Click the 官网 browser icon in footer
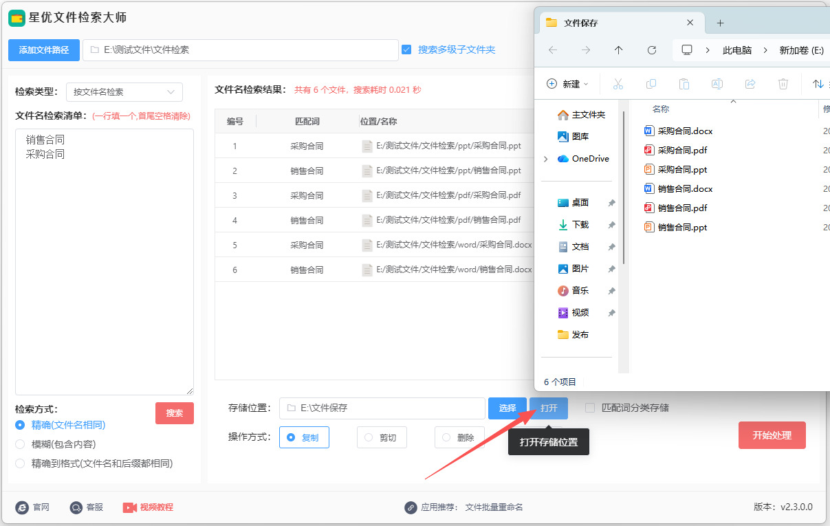 point(22,507)
